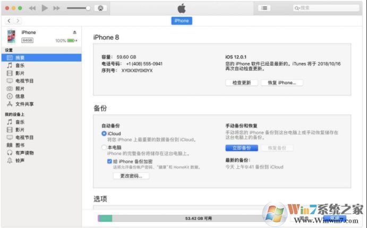
Task: Select iCloud automatic backup radio button
Action: [104, 134]
